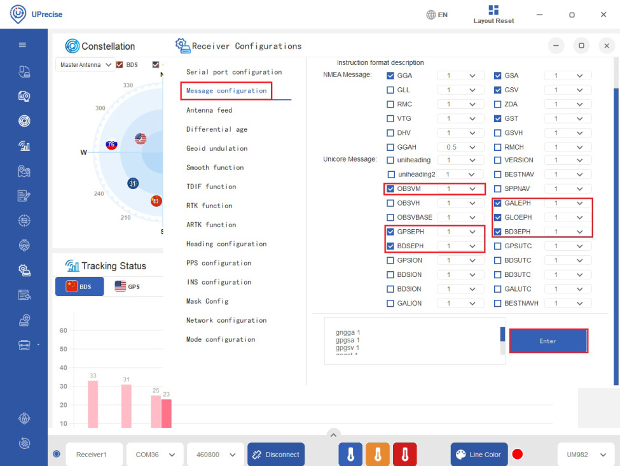
Task: Uncheck the GALEPH message checkbox
Action: pyautogui.click(x=498, y=203)
